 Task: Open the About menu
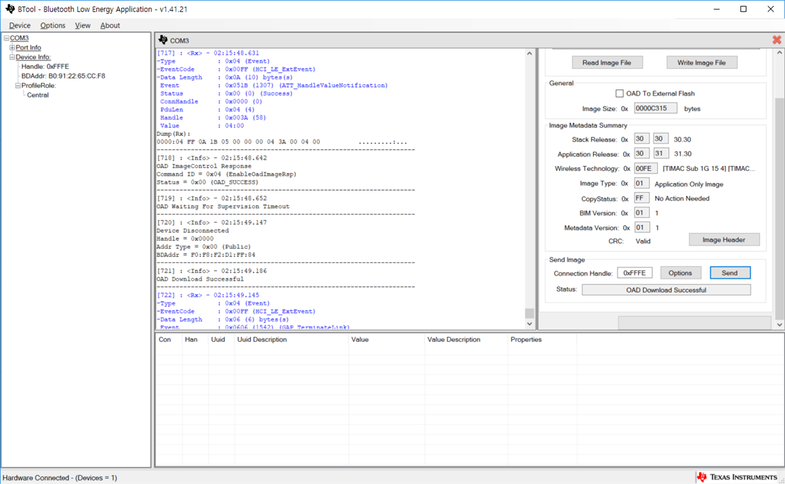pyautogui.click(x=110, y=26)
